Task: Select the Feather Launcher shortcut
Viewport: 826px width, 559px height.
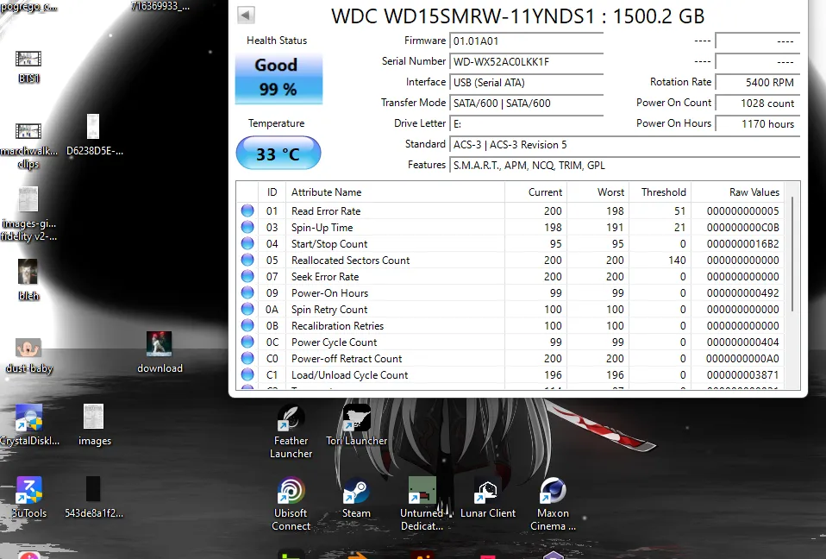Action: click(x=291, y=431)
